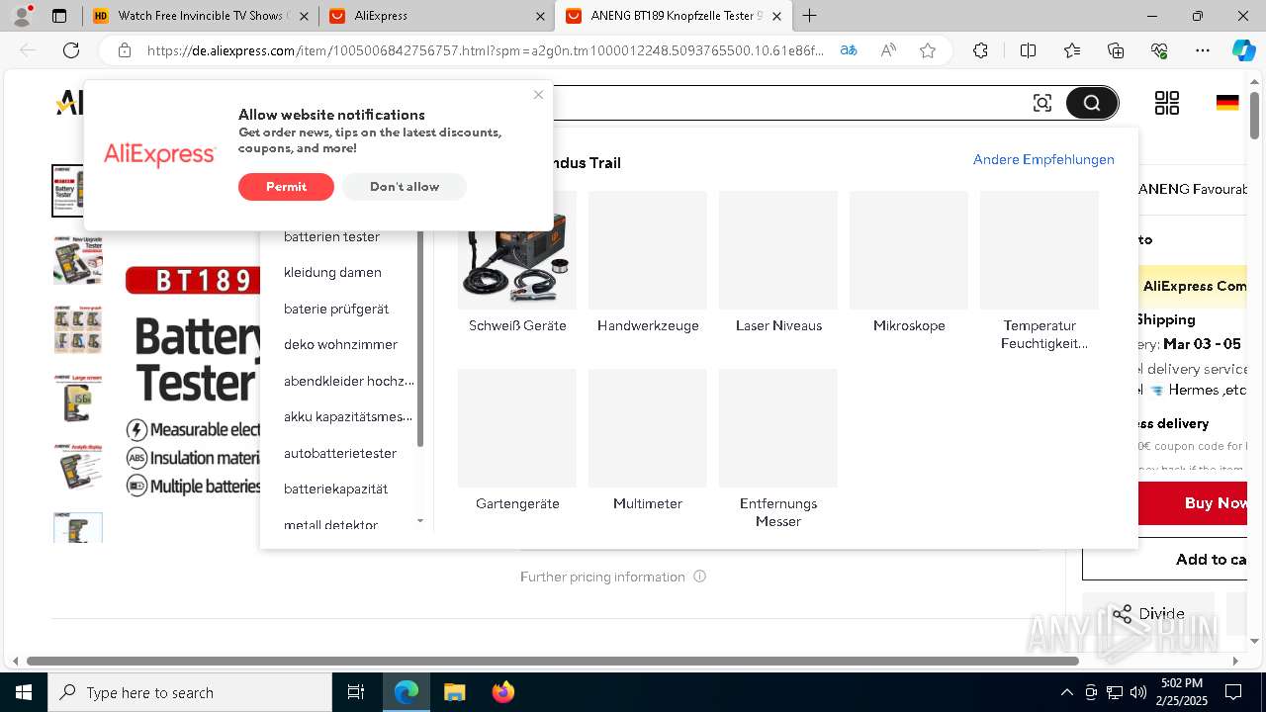
Task: Switch to the AliExpress tab
Action: coord(437,16)
